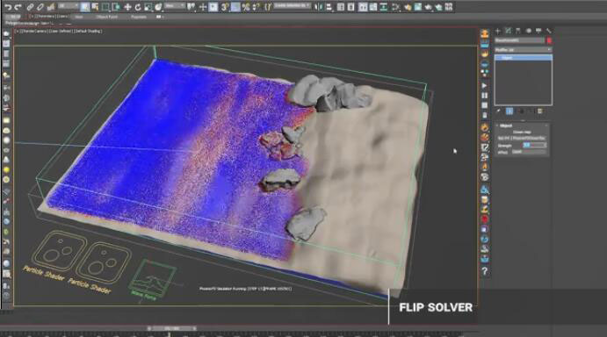The image size is (607, 337).
Task: Toggle Show End Result below the stack
Action: click(x=509, y=111)
